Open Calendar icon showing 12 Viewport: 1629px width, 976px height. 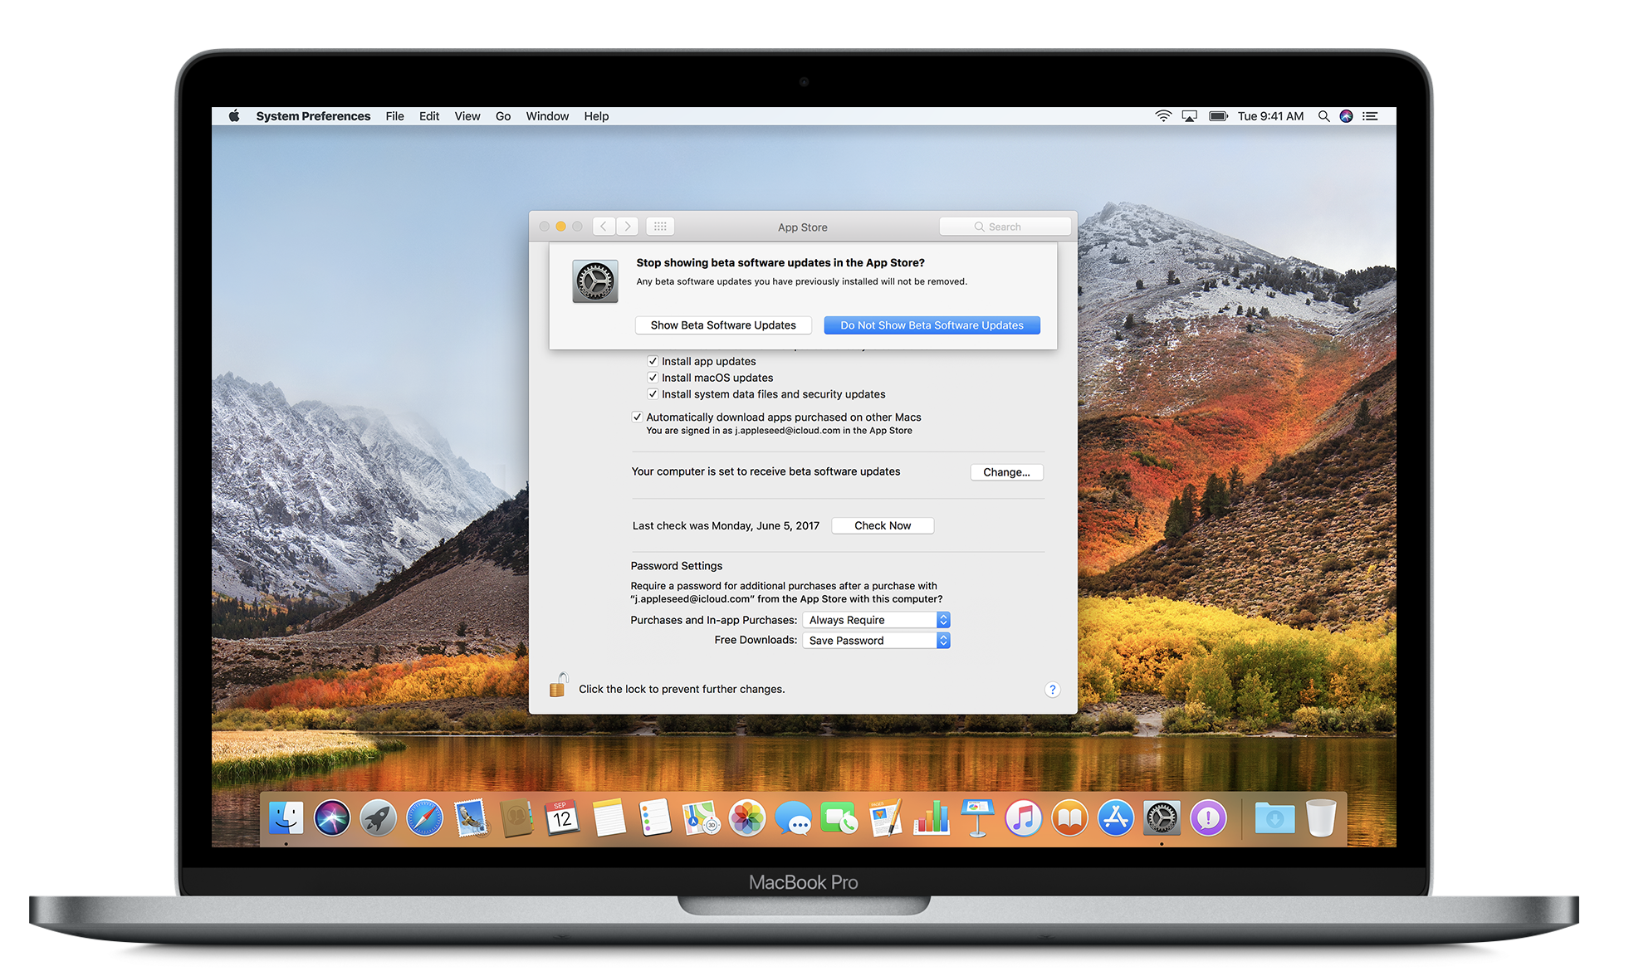[562, 818]
